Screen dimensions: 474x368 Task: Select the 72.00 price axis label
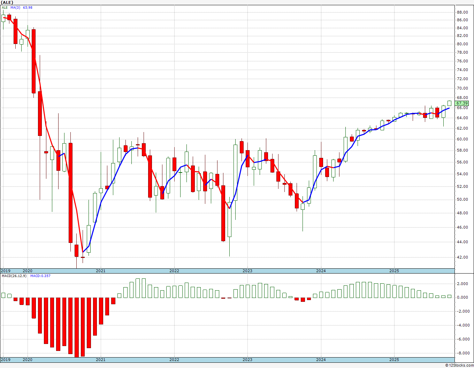462,79
